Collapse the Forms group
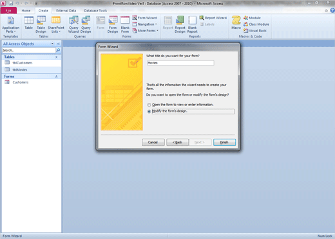Screen dimensions: 335x239 click(x=56, y=76)
